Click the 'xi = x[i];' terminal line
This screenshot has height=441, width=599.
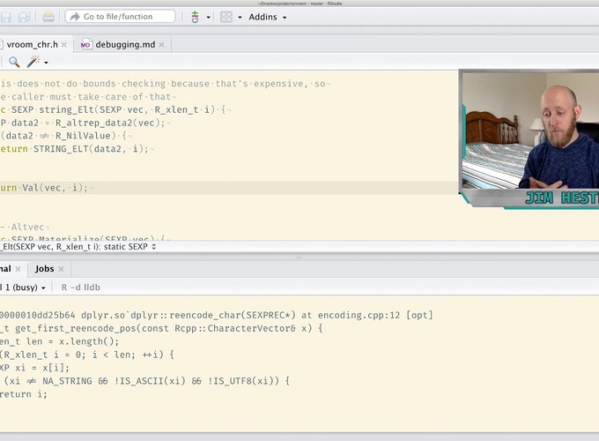(35, 368)
